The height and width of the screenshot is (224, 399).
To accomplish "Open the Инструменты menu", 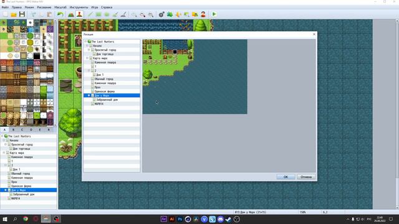I will click(x=79, y=7).
